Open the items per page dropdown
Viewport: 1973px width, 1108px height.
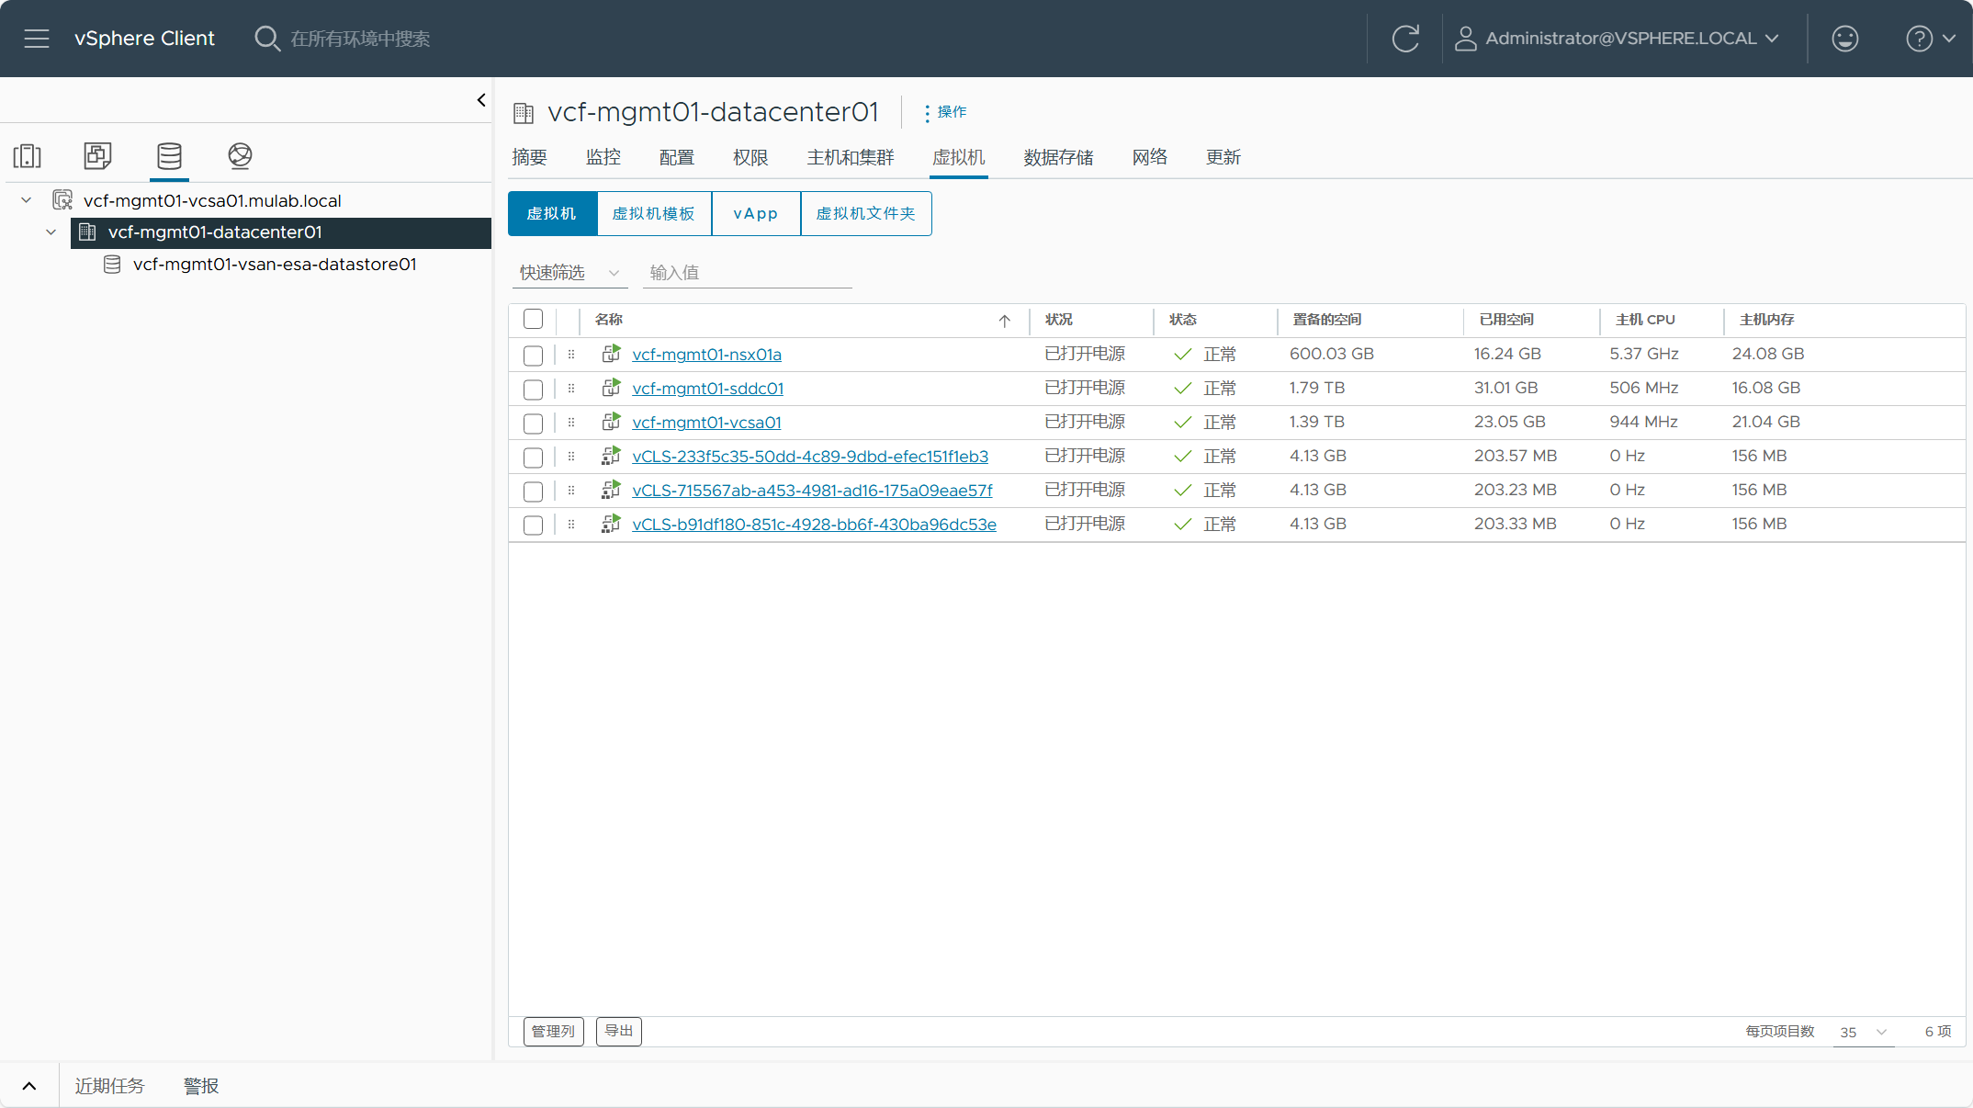[x=1863, y=1032]
